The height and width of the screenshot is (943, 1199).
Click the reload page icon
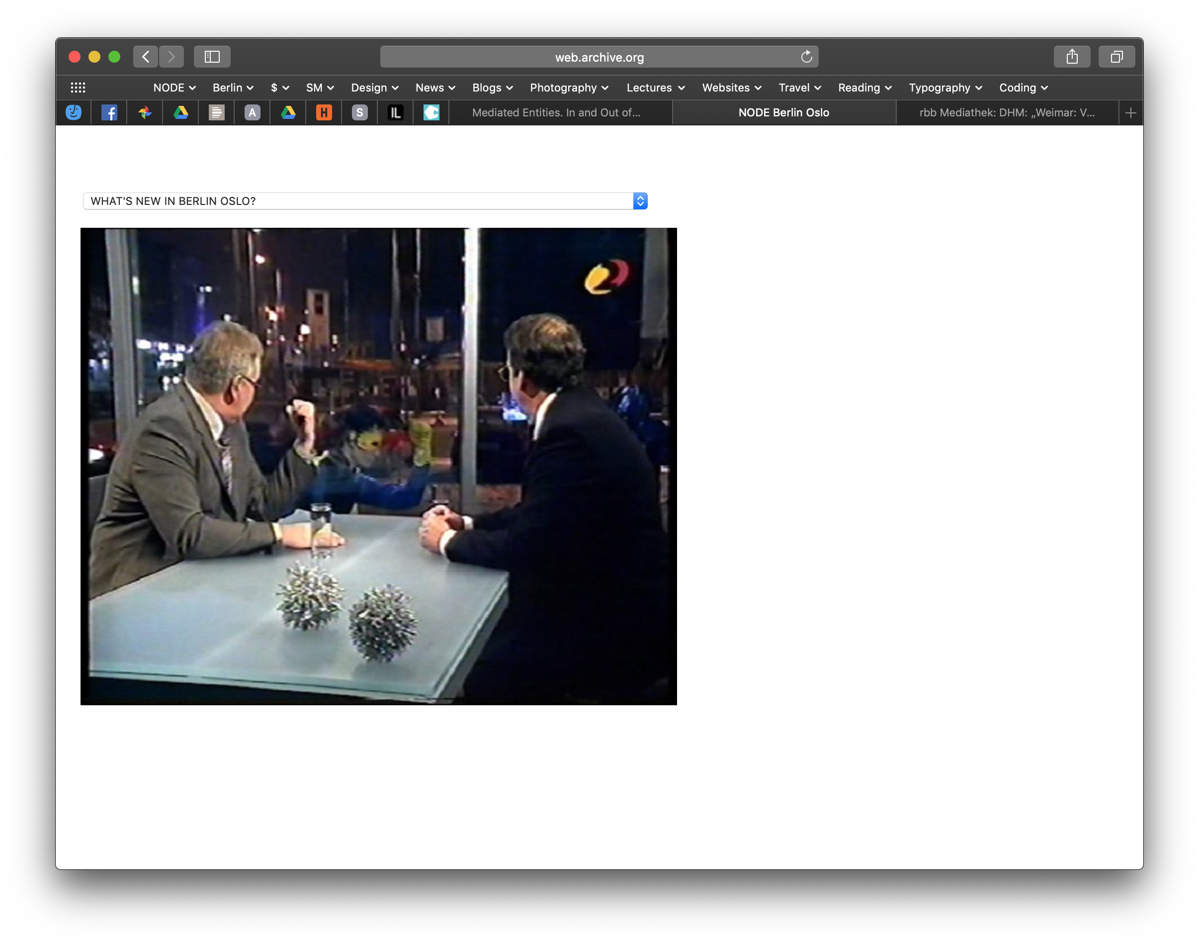click(806, 57)
